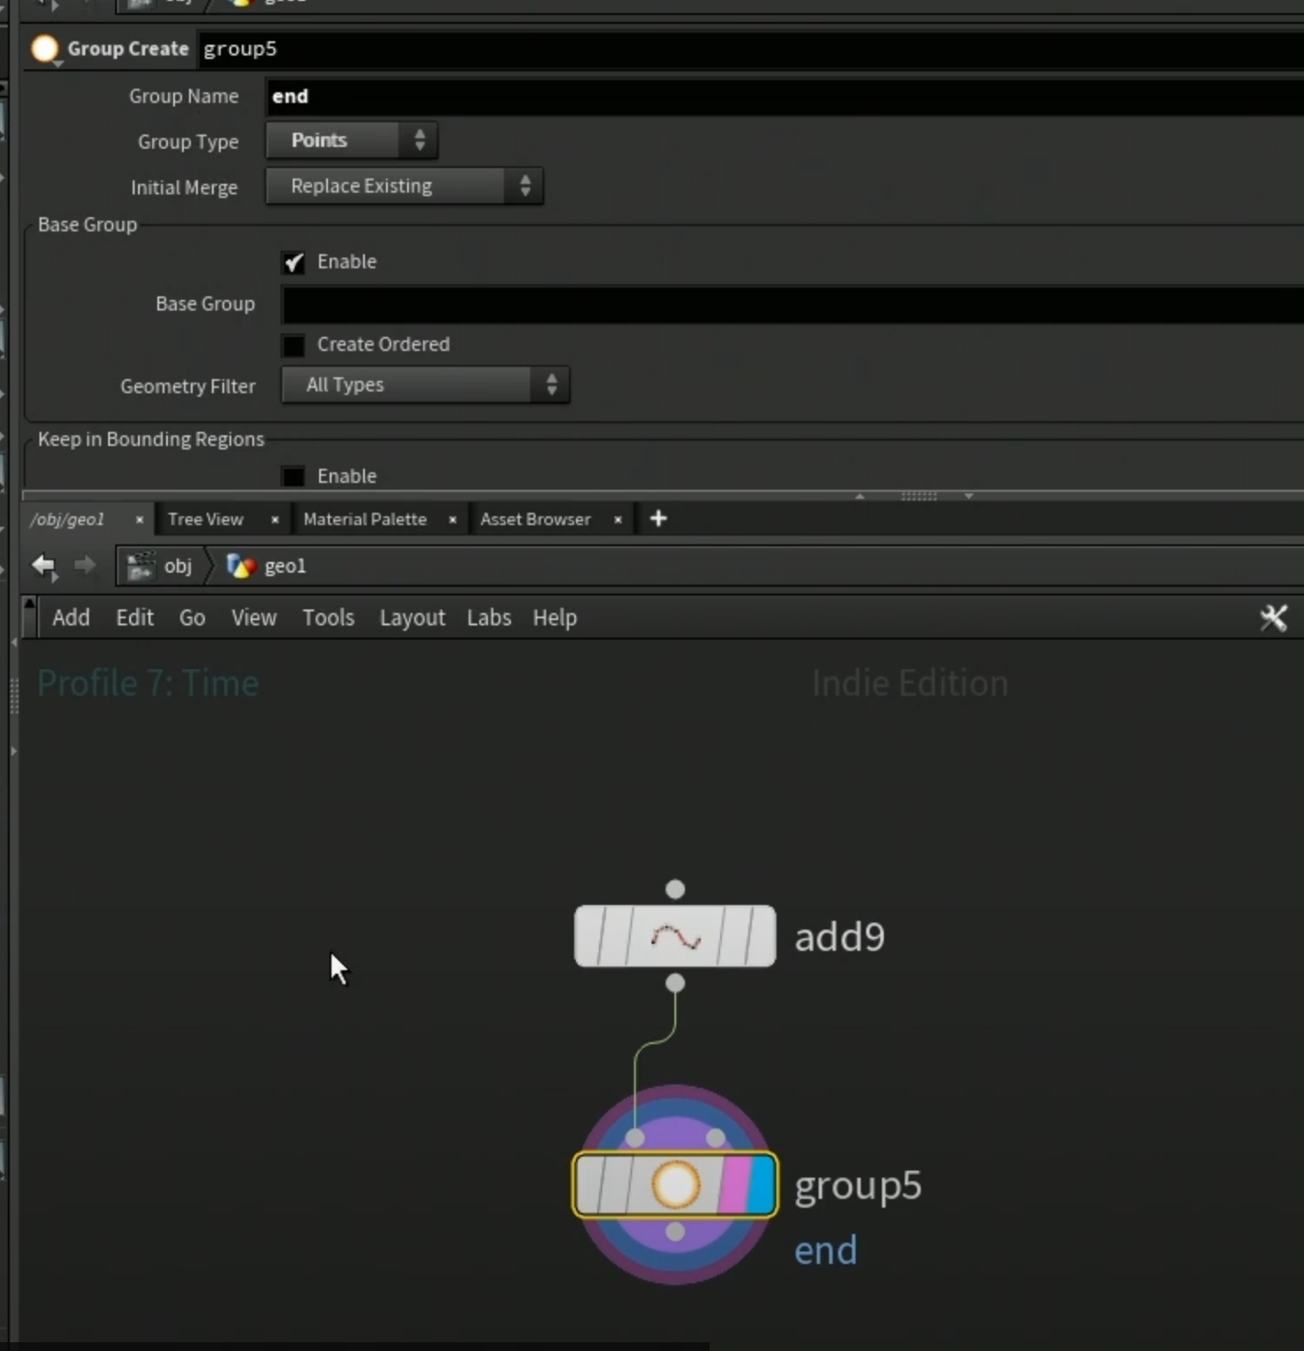Viewport: 1304px width, 1351px height.
Task: Click the network back navigation arrow
Action: tap(44, 566)
